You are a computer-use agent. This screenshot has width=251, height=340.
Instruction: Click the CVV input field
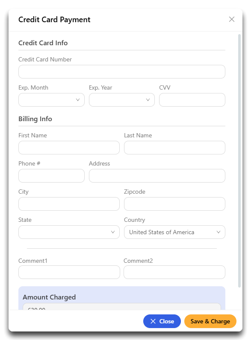[192, 100]
